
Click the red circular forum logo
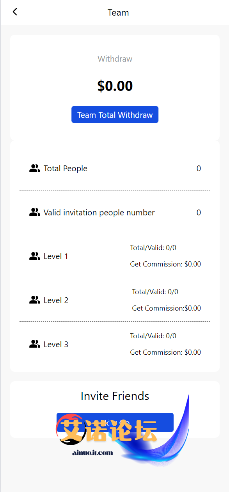[71, 429]
